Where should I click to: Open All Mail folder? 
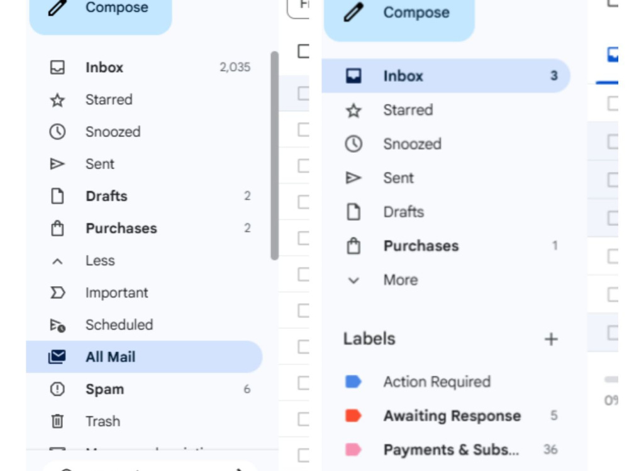[144, 357]
